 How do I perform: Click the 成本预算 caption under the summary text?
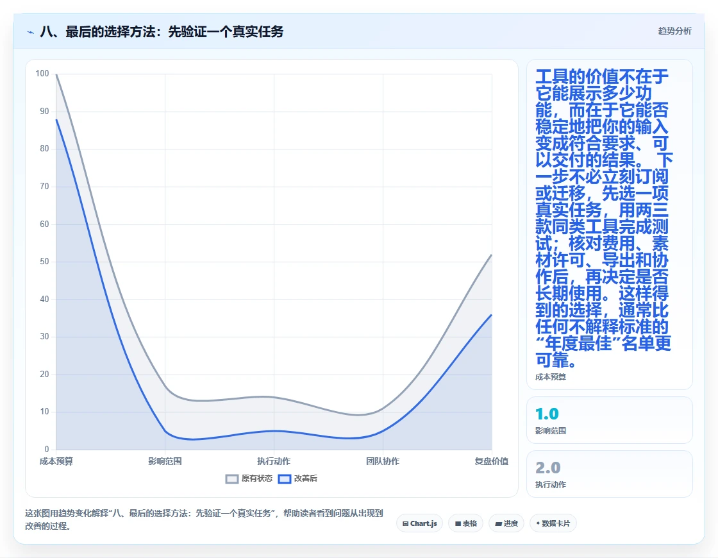click(x=551, y=377)
